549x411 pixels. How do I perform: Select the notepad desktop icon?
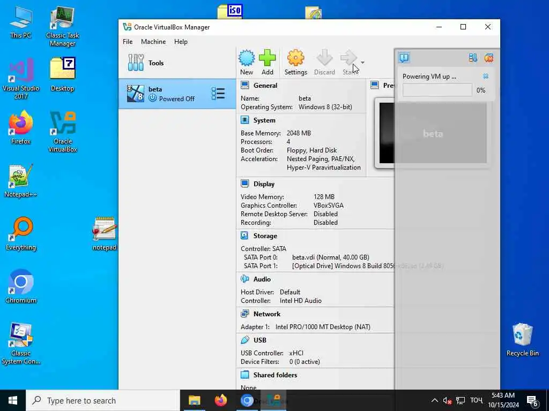[105, 234]
